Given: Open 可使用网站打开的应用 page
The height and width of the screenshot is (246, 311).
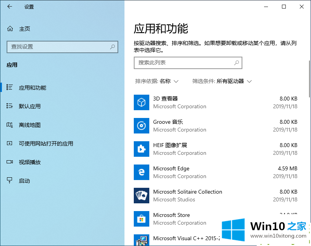Looking at the screenshot, I should coord(46,144).
